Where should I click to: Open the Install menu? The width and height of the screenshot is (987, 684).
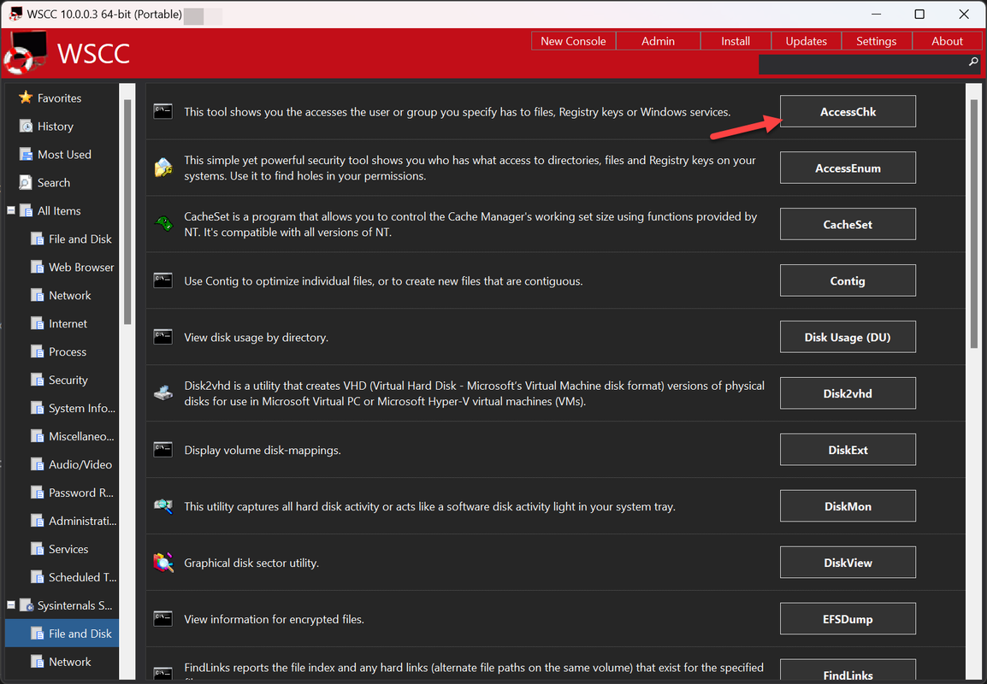(x=736, y=41)
